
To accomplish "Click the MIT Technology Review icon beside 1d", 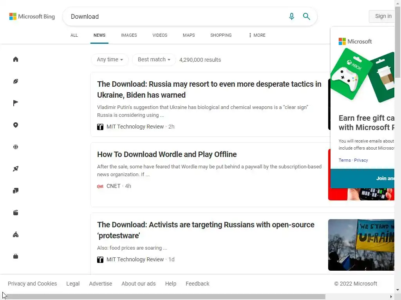I will [100, 260].
